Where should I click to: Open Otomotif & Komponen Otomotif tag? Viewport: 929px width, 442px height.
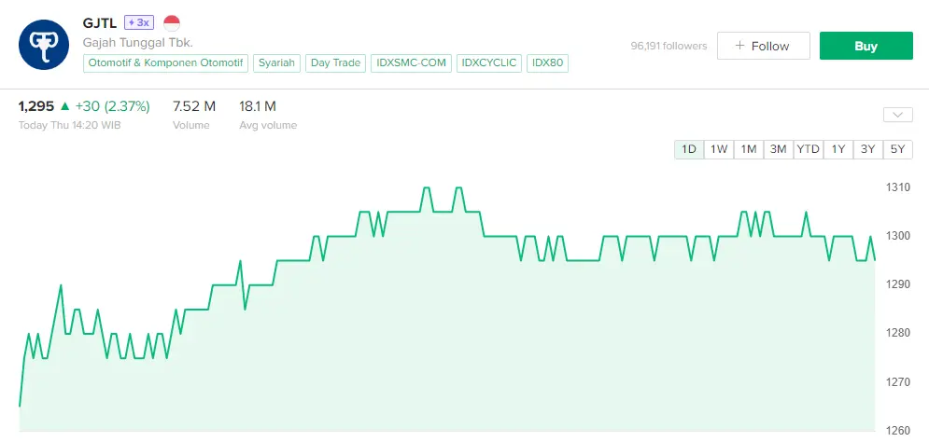(x=166, y=63)
